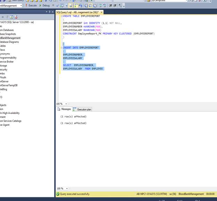Select the Security folder in Object Explorer
This screenshot has width=217, height=201.
[4, 69]
